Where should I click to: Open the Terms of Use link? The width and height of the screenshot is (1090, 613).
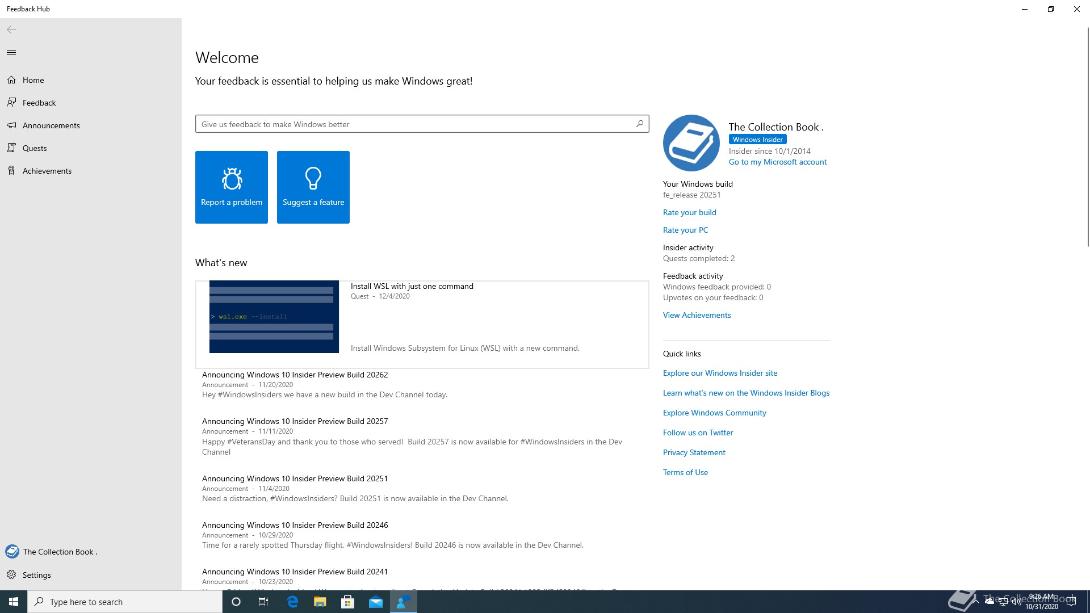pos(686,472)
